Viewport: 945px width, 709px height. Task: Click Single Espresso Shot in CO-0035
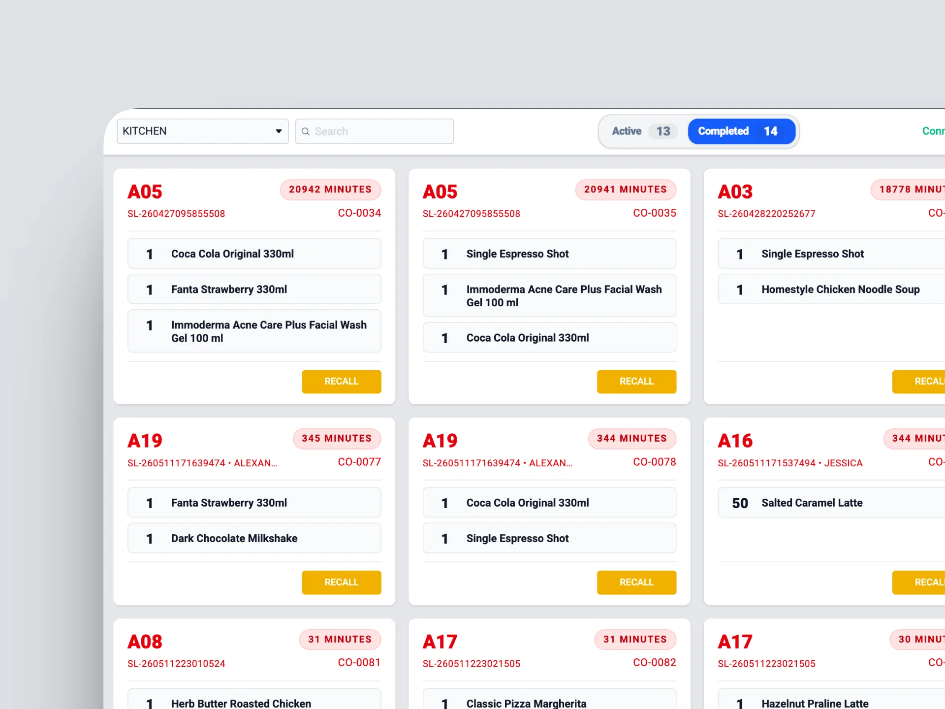click(550, 254)
